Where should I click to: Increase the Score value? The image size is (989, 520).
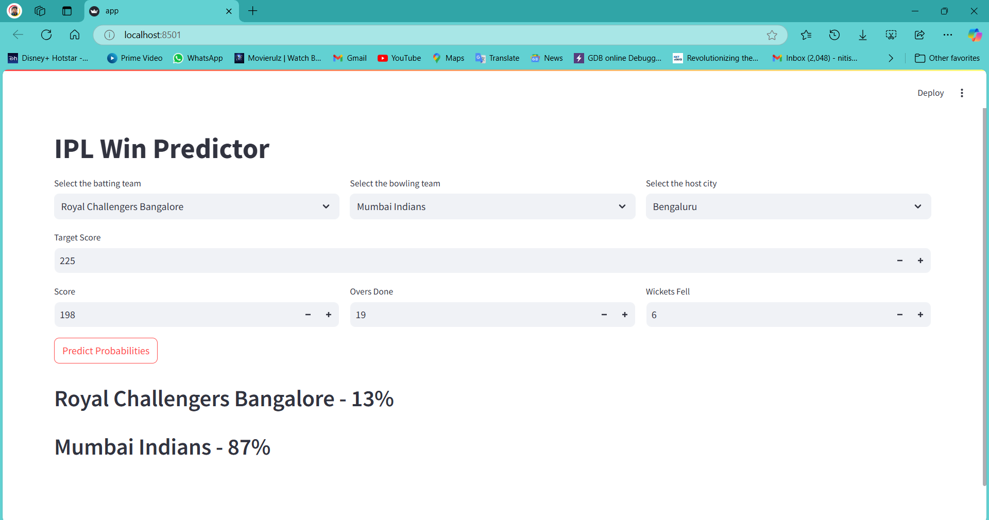point(329,315)
